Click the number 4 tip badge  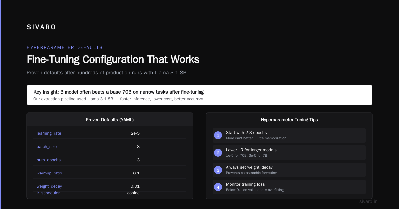click(218, 187)
